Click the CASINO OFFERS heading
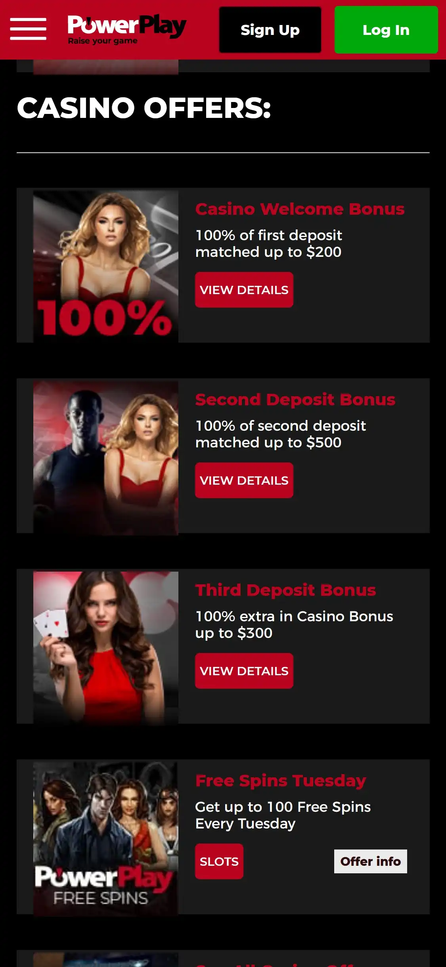 tap(144, 108)
